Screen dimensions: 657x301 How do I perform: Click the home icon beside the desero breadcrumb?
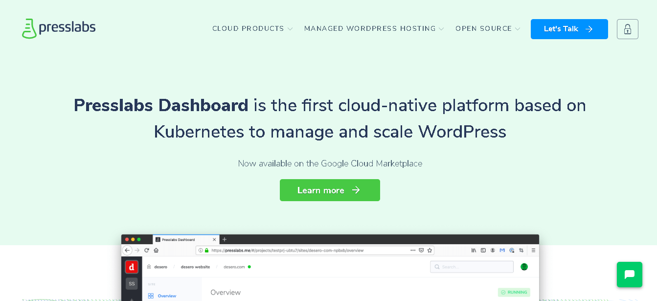coord(149,267)
